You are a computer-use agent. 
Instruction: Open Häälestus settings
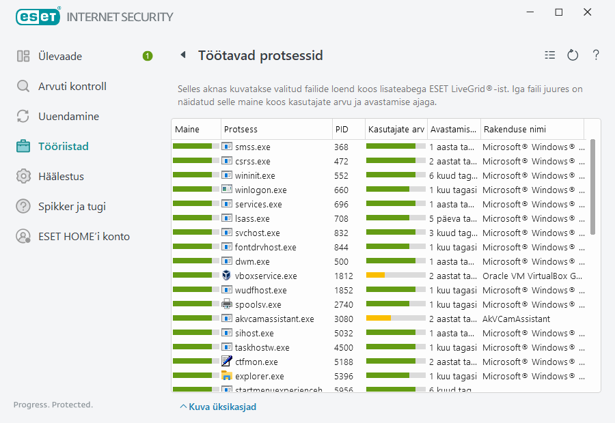[61, 176]
